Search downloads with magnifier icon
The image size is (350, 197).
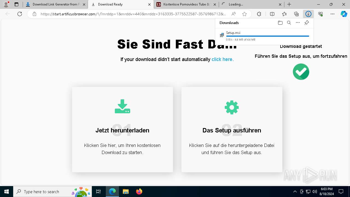point(289,23)
